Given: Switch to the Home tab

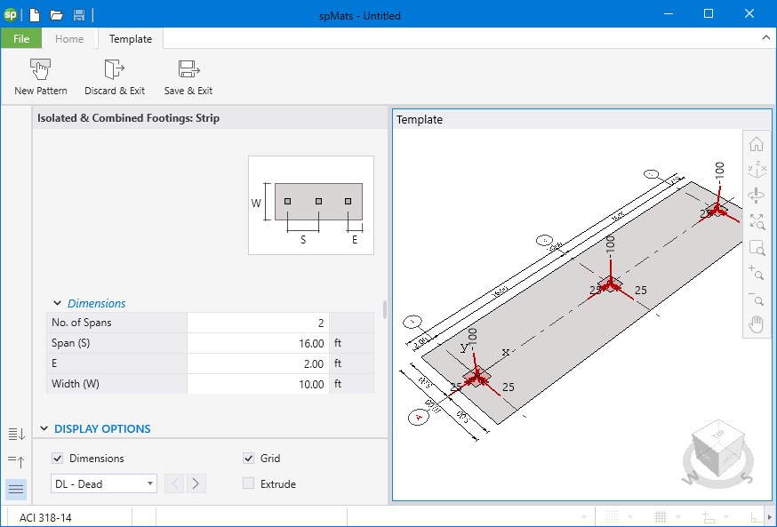Looking at the screenshot, I should tap(69, 39).
